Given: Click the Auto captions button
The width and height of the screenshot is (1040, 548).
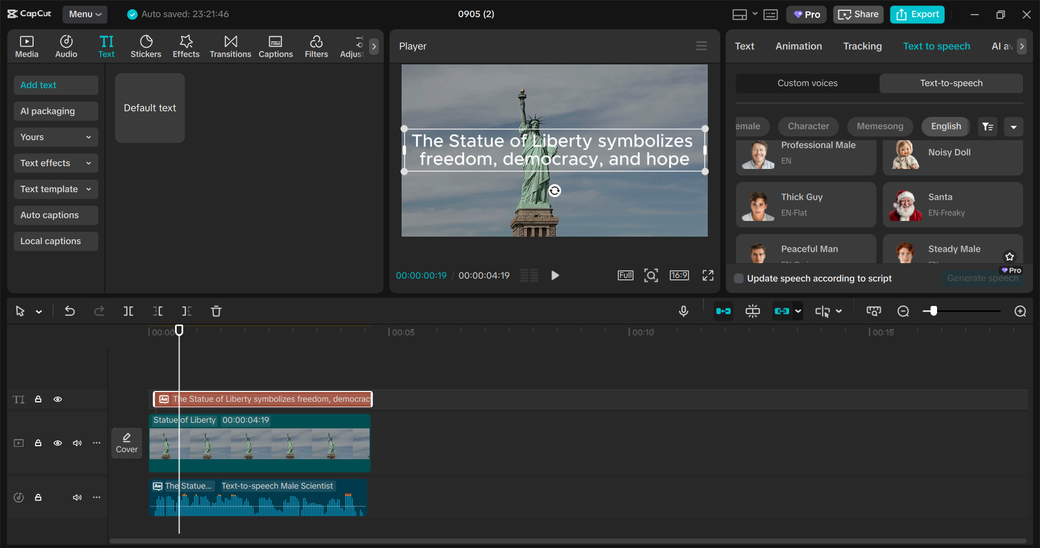Looking at the screenshot, I should (56, 215).
